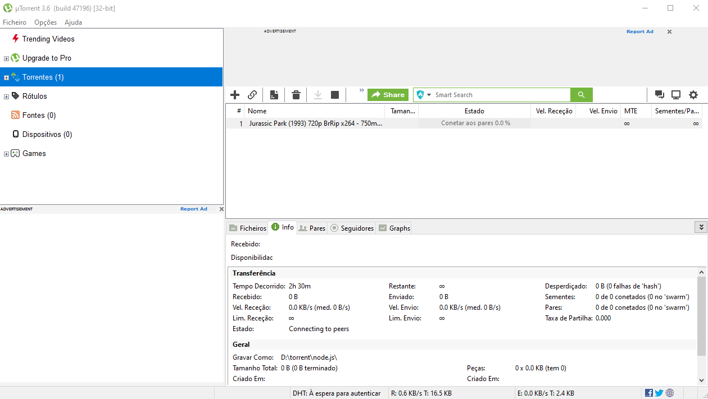
Task: Click Report Ad link in sidebar ad
Action: coord(194,209)
